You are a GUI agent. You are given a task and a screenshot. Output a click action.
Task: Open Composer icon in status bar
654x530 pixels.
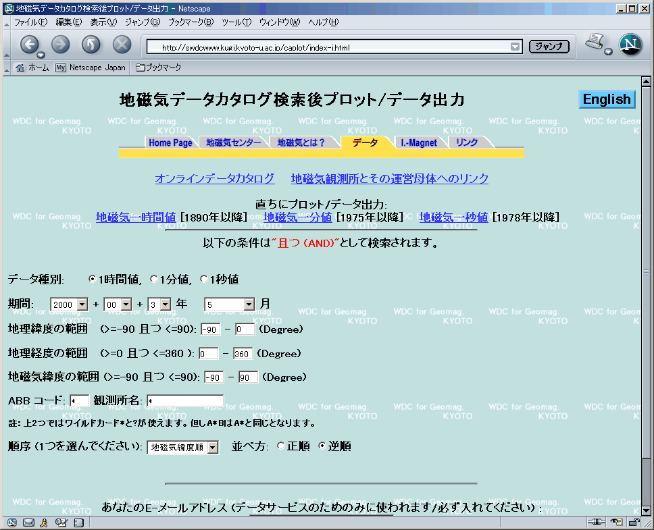[61, 522]
